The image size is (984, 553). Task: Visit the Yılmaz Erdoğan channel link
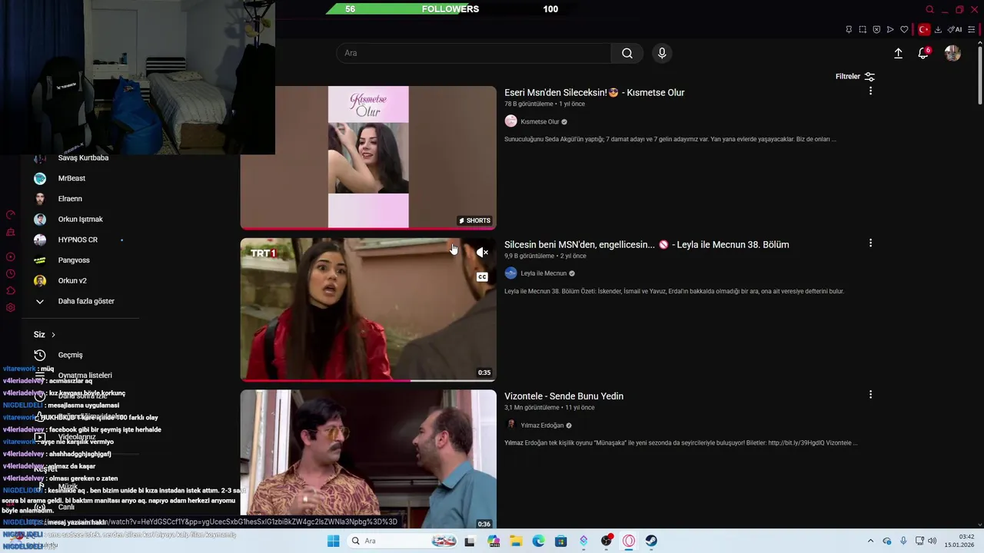coord(542,426)
